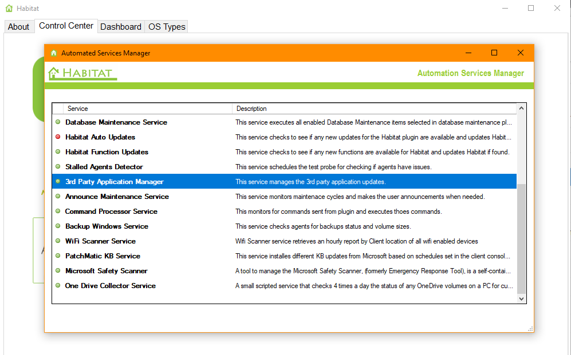
Task: Select Stalled Agents Detector service name
Action: click(104, 167)
